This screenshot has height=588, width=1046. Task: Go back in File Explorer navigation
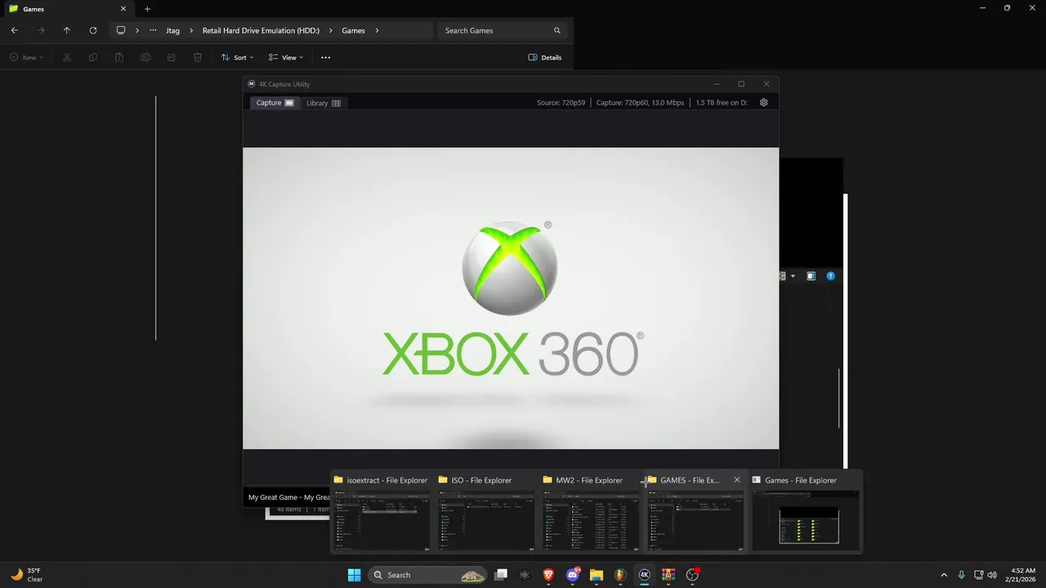[15, 30]
